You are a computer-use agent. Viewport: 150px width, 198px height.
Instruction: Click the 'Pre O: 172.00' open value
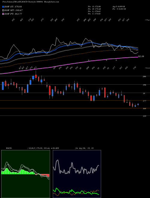[x=94, y=6]
